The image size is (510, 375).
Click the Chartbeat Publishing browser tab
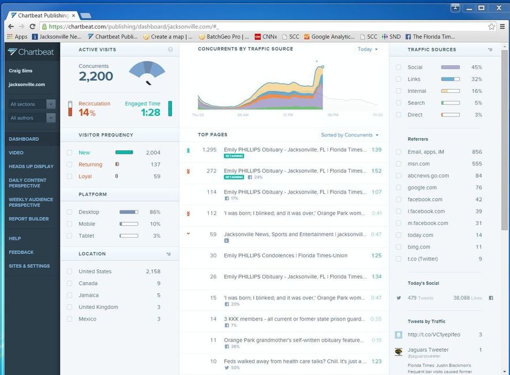(x=43, y=15)
